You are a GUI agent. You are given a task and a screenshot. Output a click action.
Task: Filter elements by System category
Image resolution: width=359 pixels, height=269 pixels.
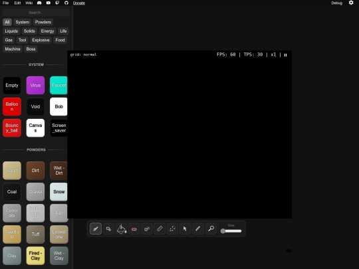click(23, 22)
